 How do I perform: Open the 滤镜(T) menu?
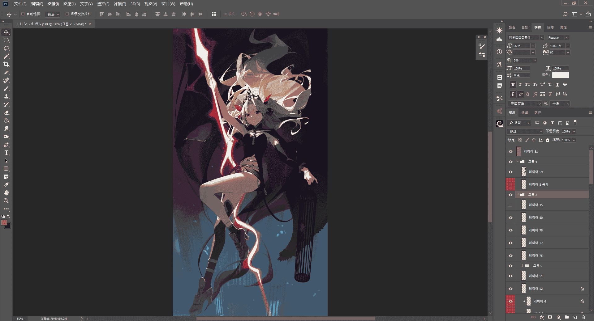point(120,4)
